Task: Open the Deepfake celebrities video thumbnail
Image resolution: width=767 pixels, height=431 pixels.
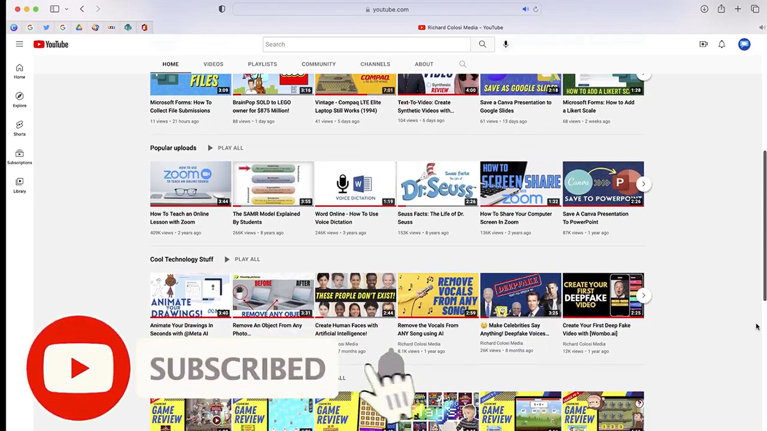Action: pyautogui.click(x=521, y=295)
